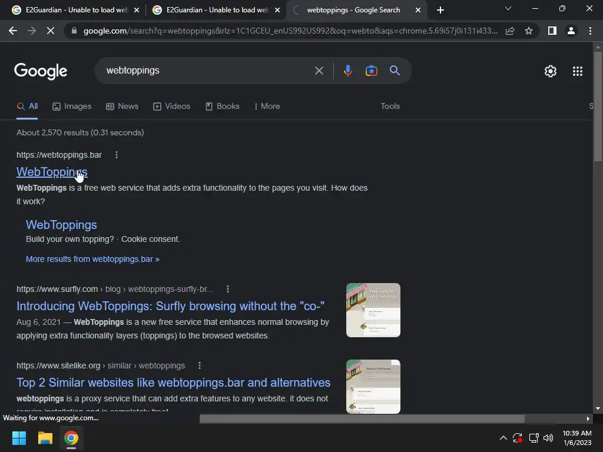The width and height of the screenshot is (603, 452).
Task: Click the forward navigation arrow
Action: coord(32,31)
